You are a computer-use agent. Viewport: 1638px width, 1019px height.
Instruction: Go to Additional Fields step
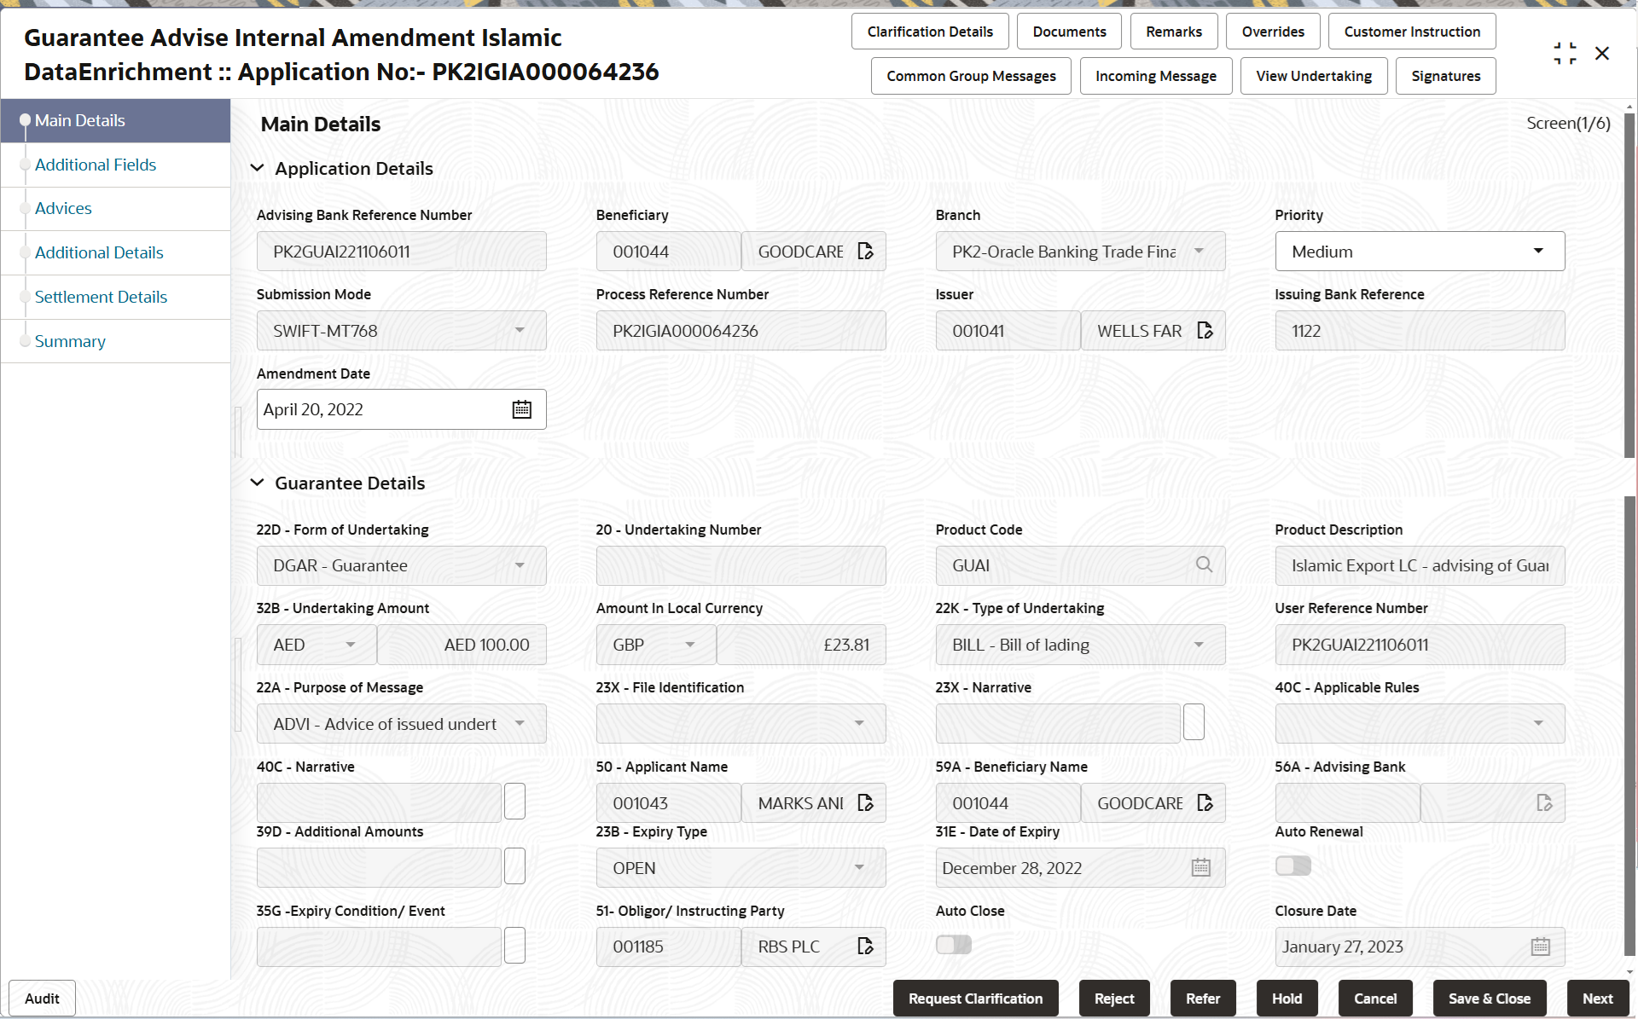(x=96, y=165)
